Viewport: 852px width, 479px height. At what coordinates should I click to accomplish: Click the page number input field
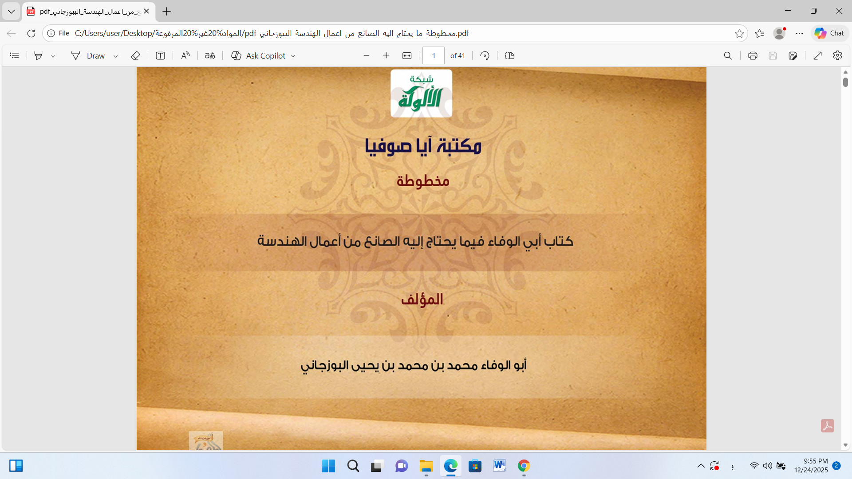click(434, 55)
